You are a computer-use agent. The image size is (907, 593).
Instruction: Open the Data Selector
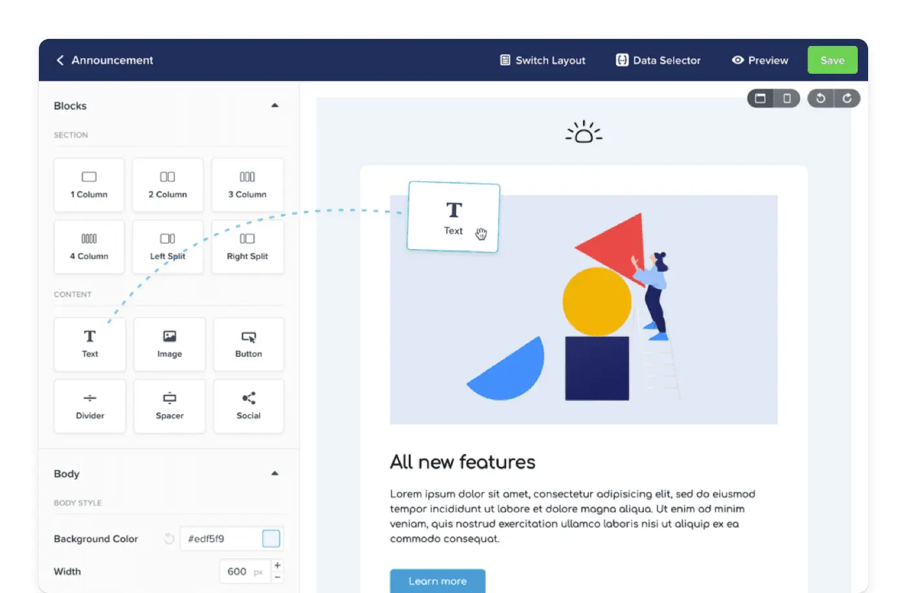(658, 60)
